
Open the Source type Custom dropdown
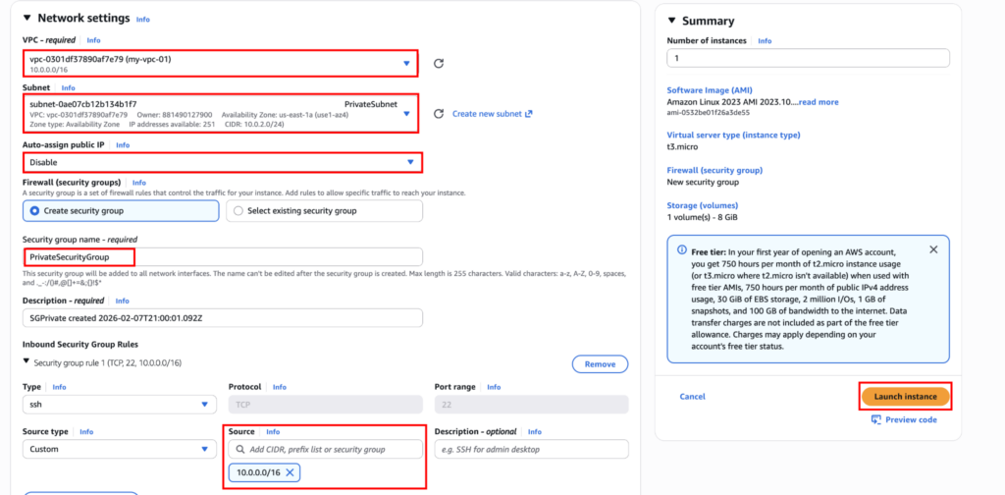click(x=204, y=449)
